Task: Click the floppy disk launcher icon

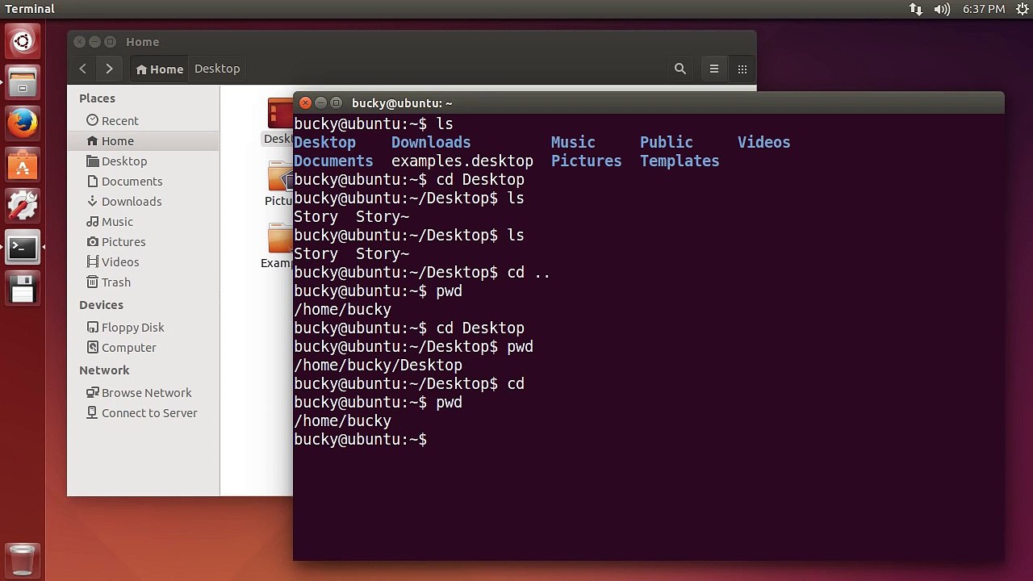Action: [x=23, y=289]
